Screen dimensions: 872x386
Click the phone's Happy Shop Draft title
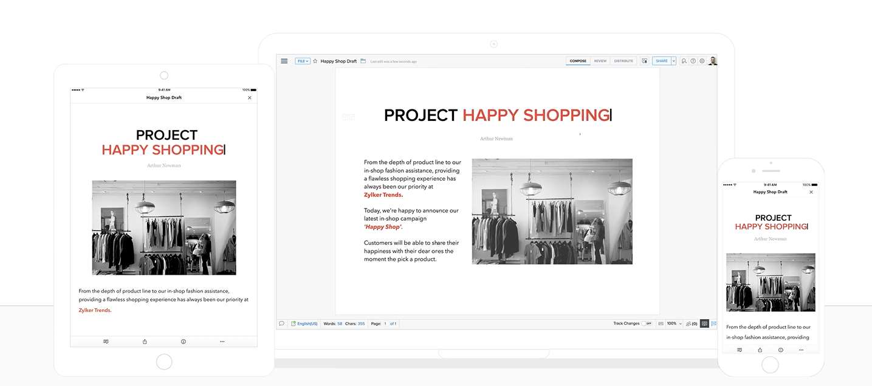tap(770, 192)
